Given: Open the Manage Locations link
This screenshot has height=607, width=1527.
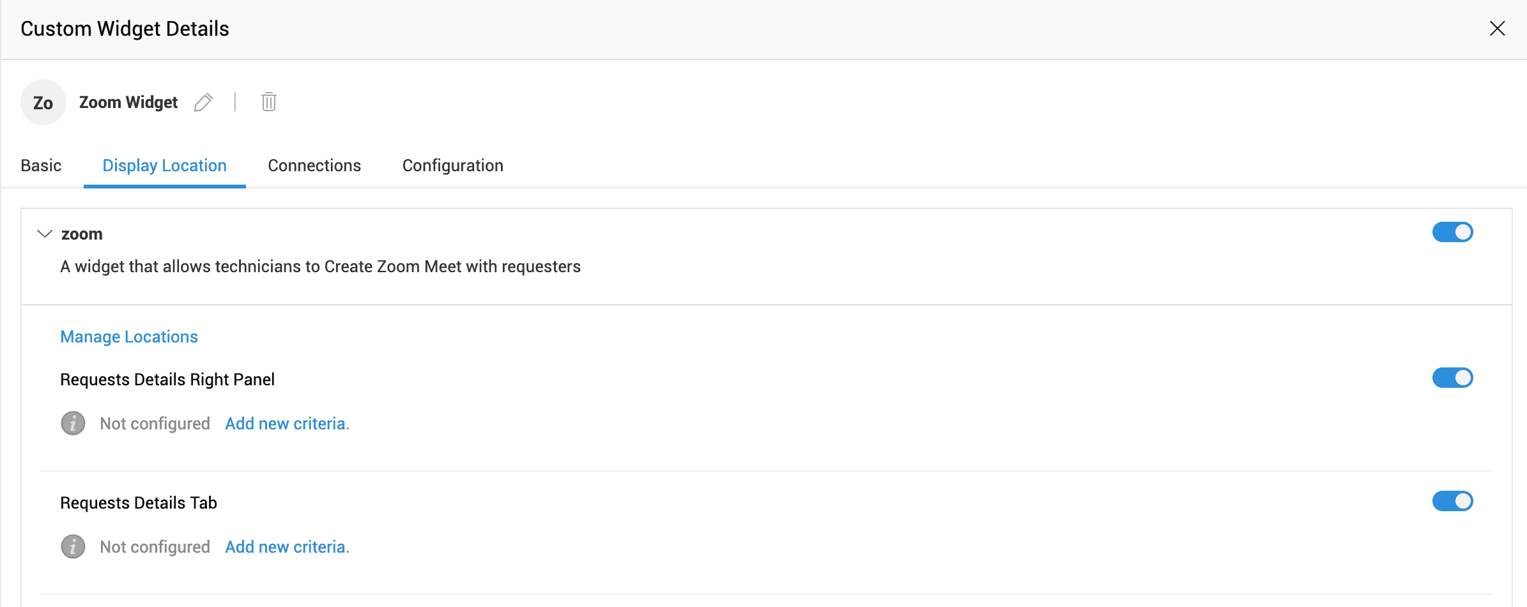Looking at the screenshot, I should pos(129,337).
